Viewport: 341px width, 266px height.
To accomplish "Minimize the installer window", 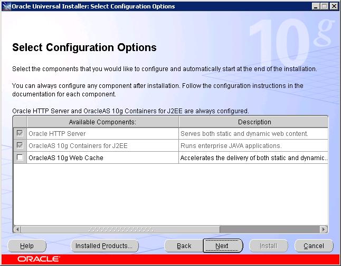I will click(x=315, y=6).
